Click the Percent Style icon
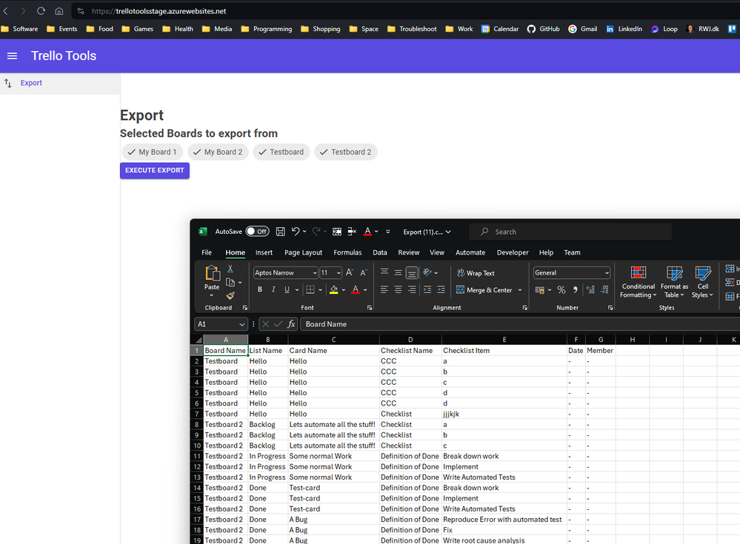 [x=561, y=290]
